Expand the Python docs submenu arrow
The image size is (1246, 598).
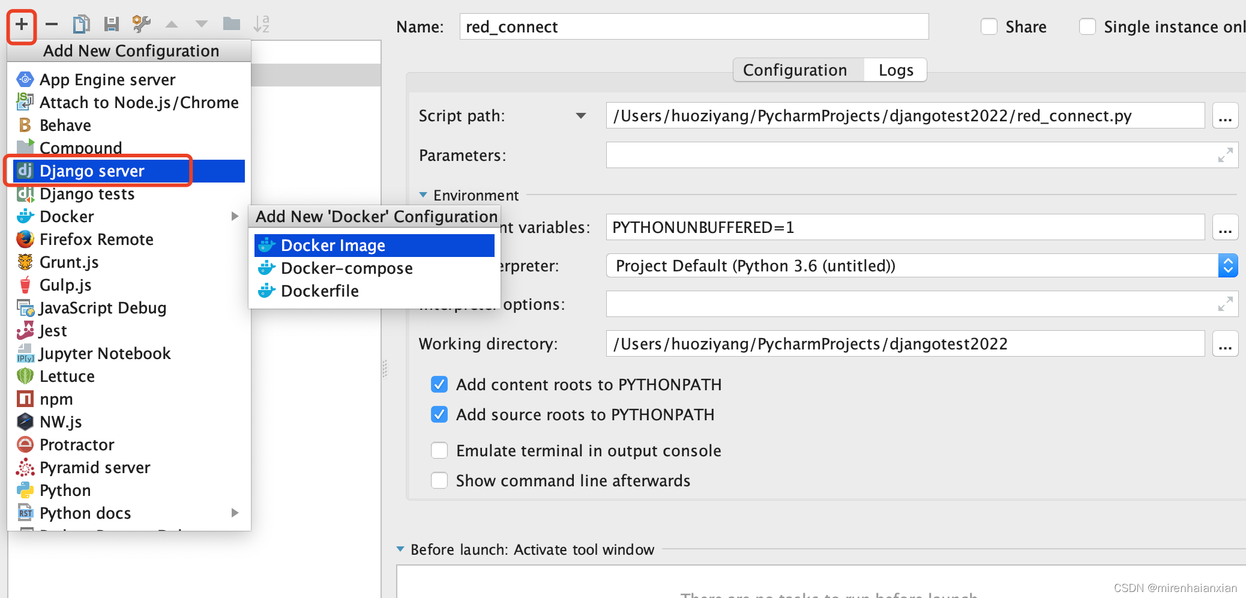click(x=235, y=513)
